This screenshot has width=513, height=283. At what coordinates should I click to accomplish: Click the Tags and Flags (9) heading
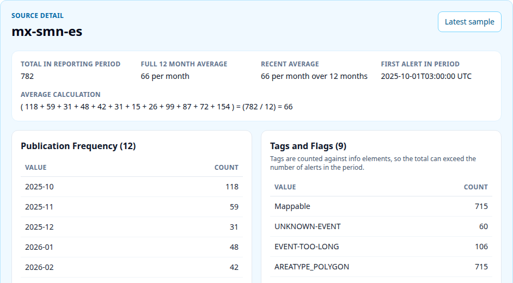pyautogui.click(x=308, y=146)
